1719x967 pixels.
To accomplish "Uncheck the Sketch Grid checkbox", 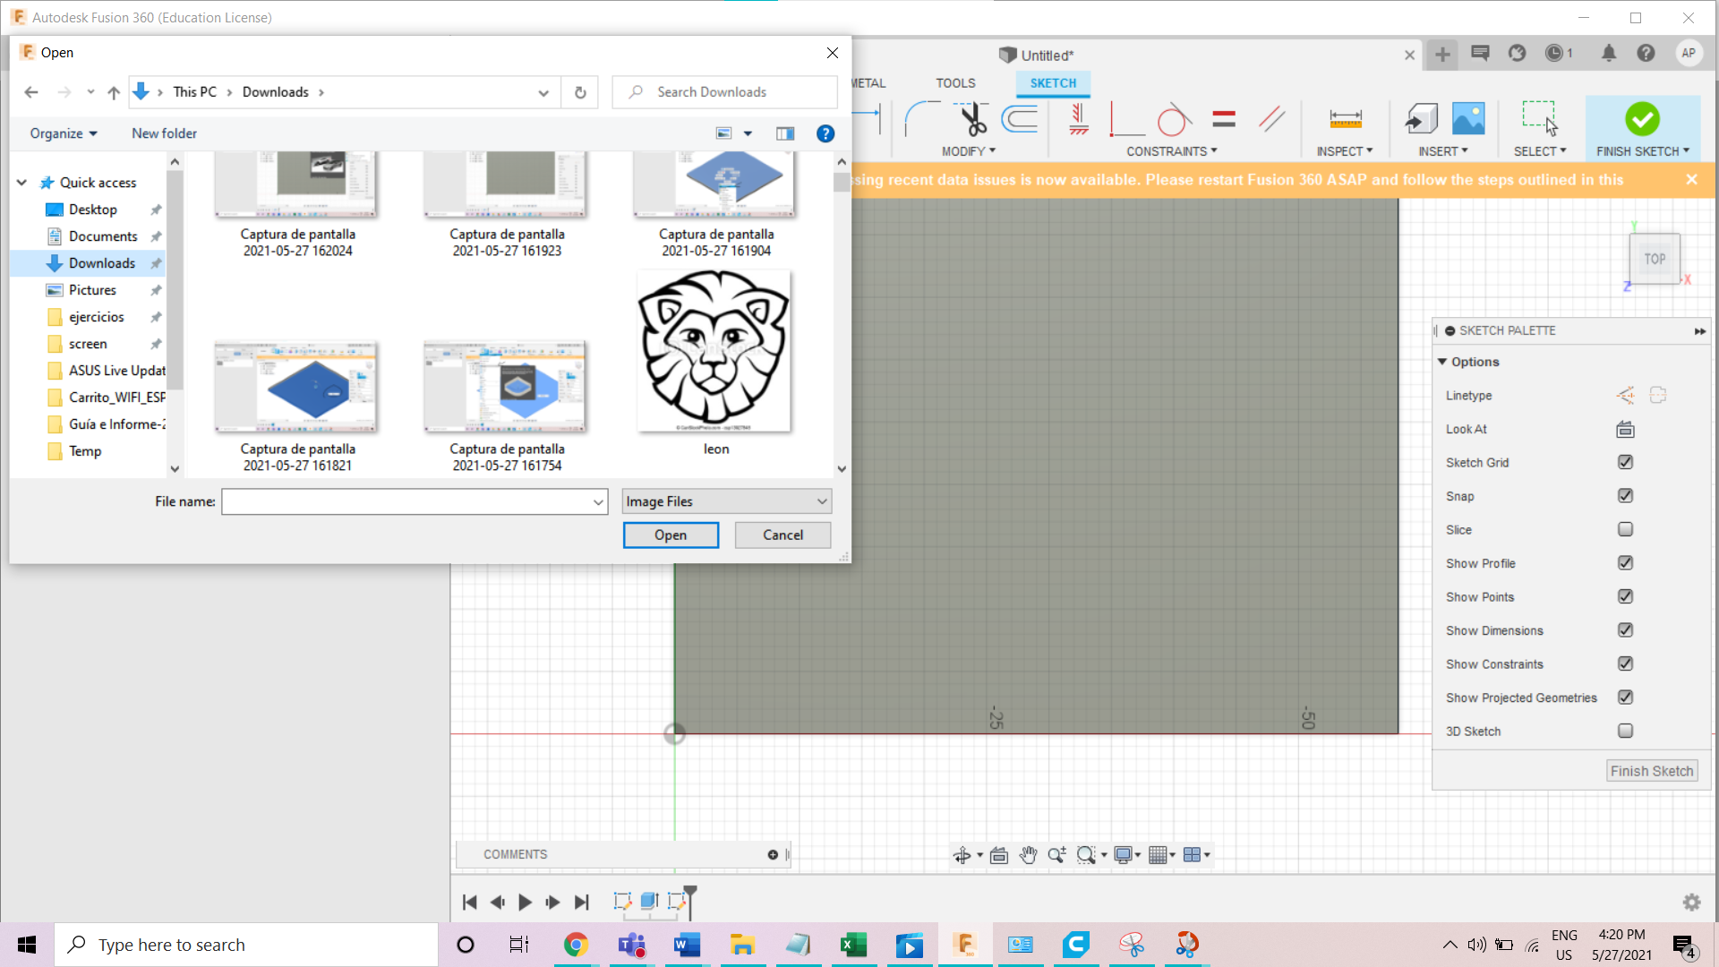I will [x=1625, y=463].
